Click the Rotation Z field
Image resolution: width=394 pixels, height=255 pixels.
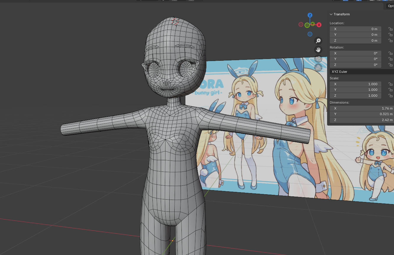(356, 65)
